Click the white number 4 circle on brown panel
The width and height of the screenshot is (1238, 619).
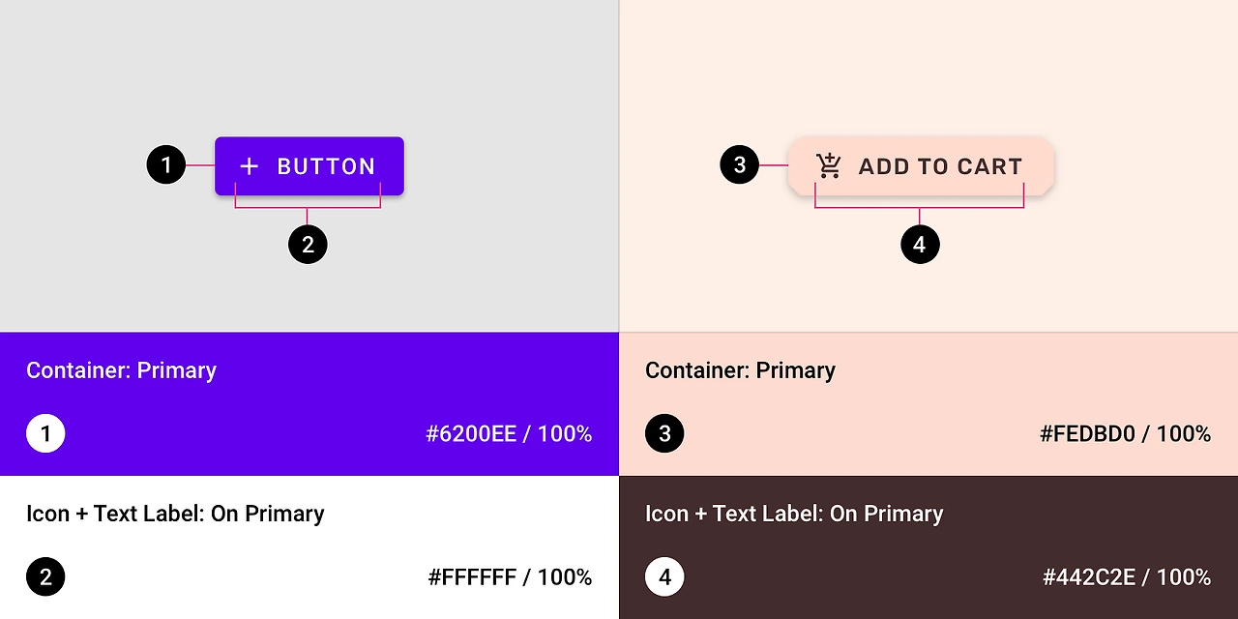(664, 577)
